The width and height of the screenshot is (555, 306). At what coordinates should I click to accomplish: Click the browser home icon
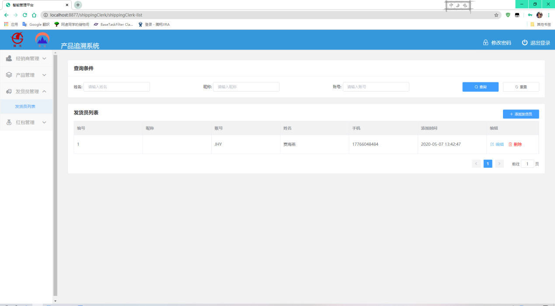tap(34, 15)
